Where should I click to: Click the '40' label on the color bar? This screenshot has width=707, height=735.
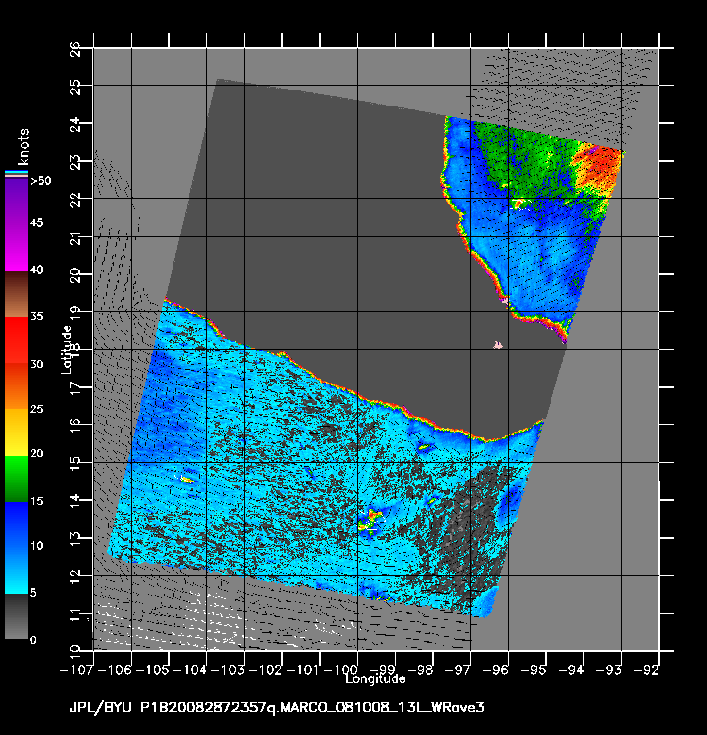pos(36,270)
